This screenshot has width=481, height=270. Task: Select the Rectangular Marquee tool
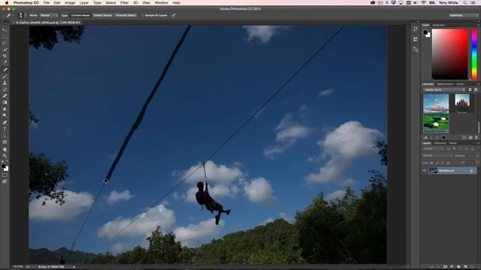5,37
